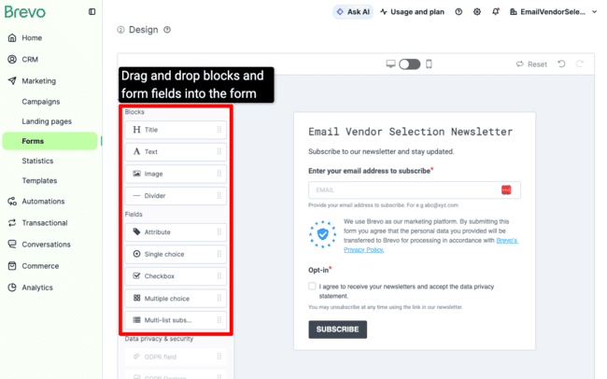Image resolution: width=607 pixels, height=379 pixels.
Task: Click the Ask AI button
Action: 353,11
